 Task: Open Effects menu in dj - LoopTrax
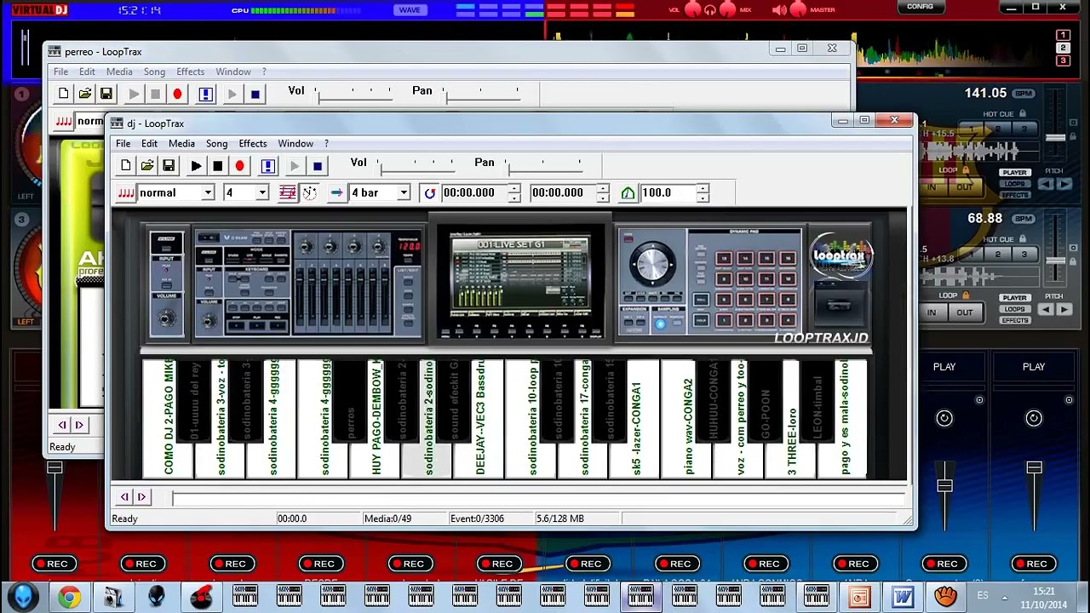point(253,143)
